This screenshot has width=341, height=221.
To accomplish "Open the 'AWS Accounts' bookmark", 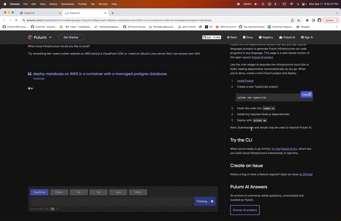I will click(226, 27).
